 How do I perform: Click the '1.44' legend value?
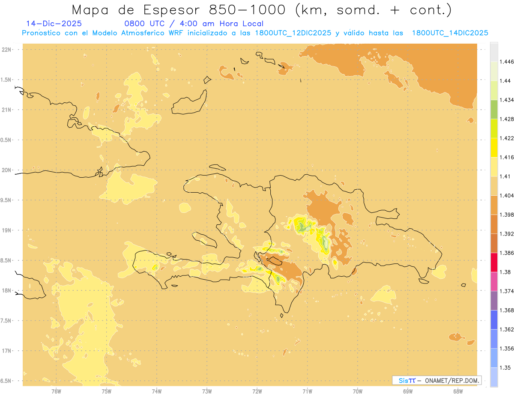506,81
